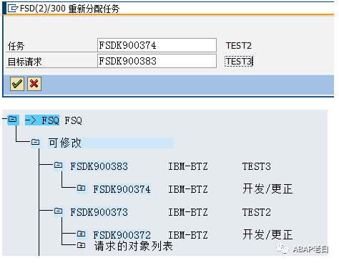Select the TEST2 description beside 任务
Image resolution: width=339 pixels, height=263 pixels.
(x=239, y=45)
